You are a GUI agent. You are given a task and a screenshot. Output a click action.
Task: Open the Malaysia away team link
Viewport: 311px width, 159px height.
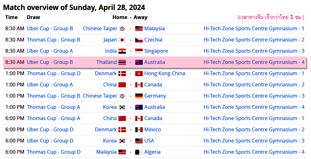point(155,29)
